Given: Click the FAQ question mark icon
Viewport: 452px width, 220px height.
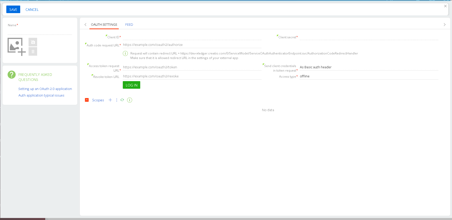Looking at the screenshot, I should coord(12,75).
